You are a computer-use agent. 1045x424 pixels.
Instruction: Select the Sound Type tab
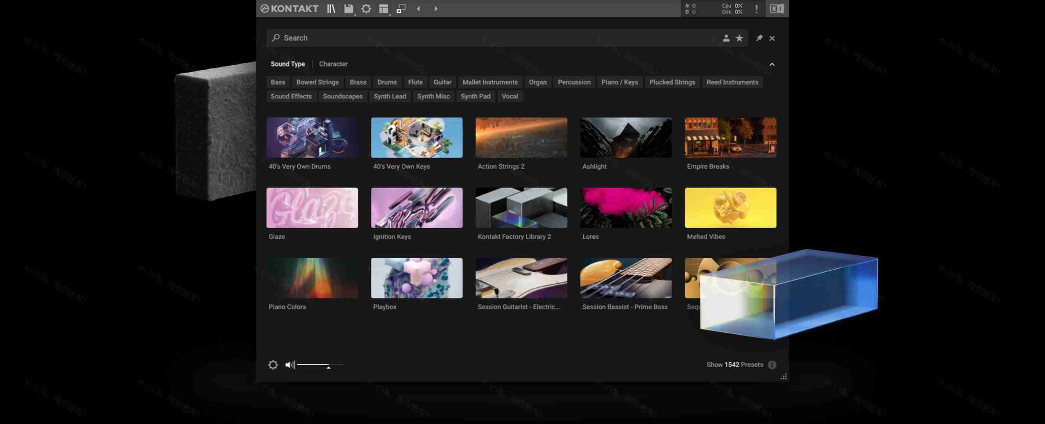(x=288, y=64)
